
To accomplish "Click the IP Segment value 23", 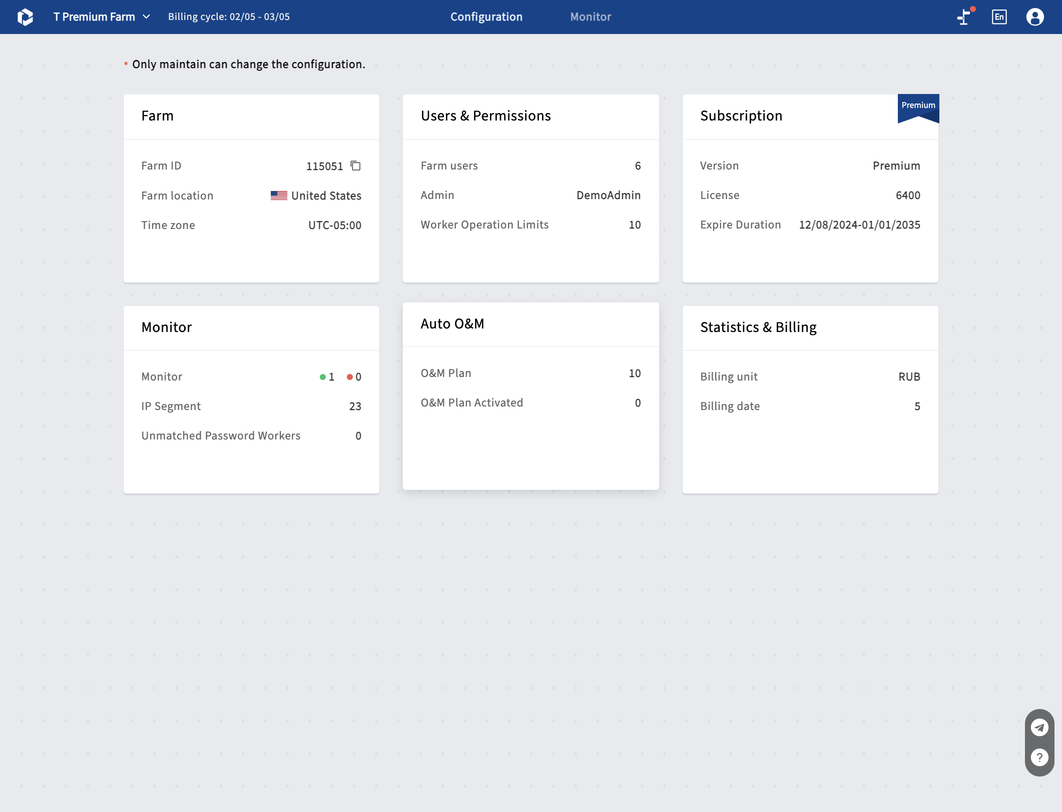I will click(x=355, y=406).
